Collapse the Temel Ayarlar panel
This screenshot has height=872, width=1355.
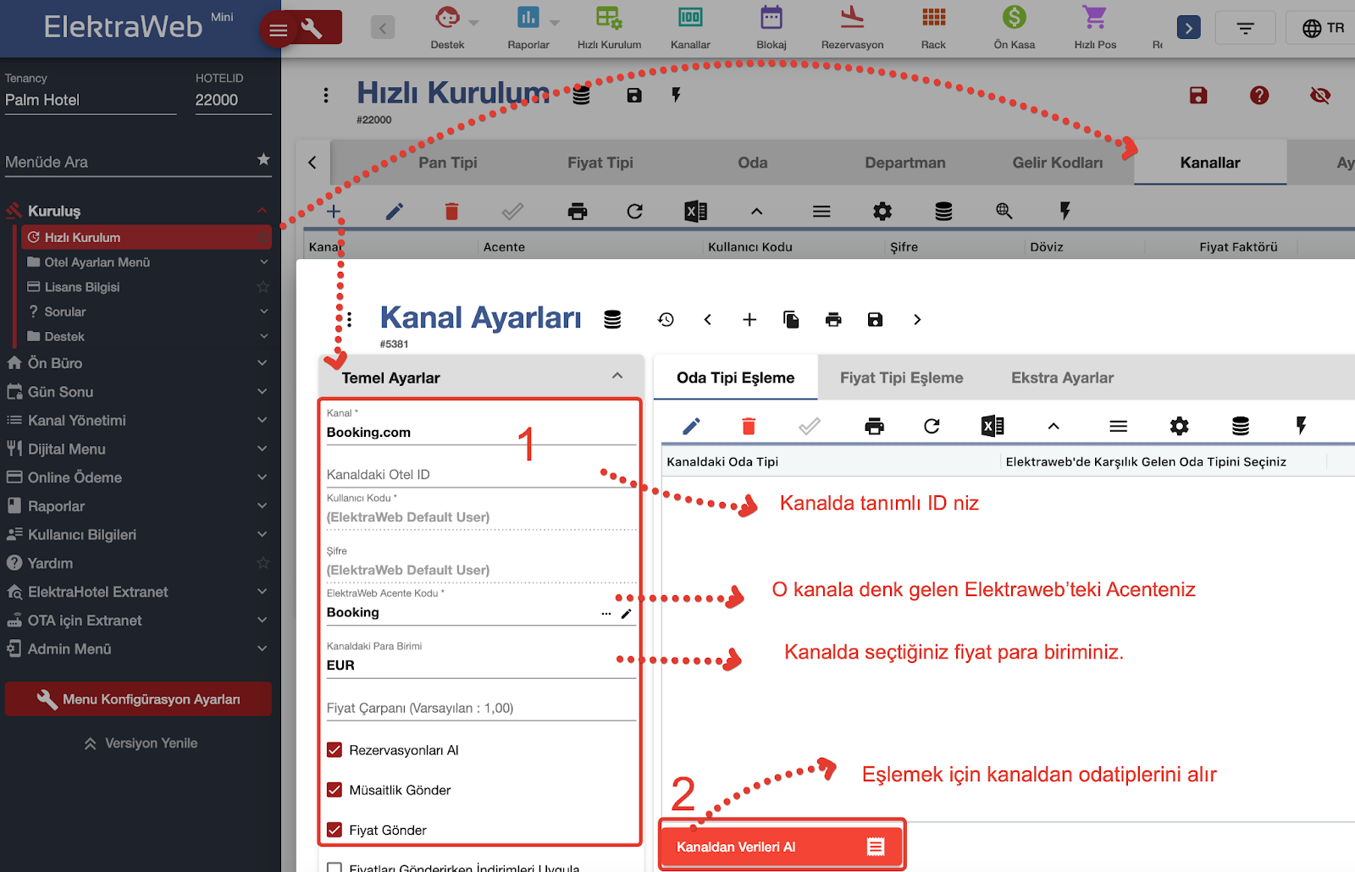click(x=617, y=377)
